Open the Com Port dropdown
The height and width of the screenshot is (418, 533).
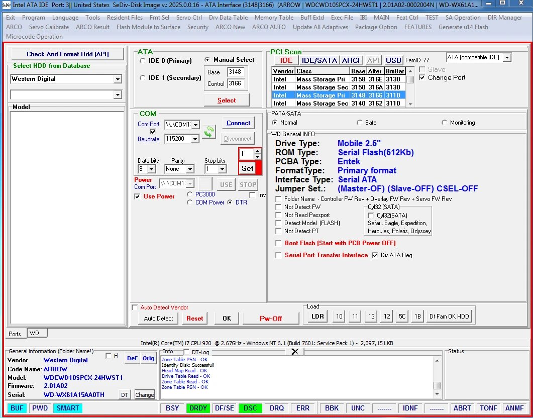point(195,125)
